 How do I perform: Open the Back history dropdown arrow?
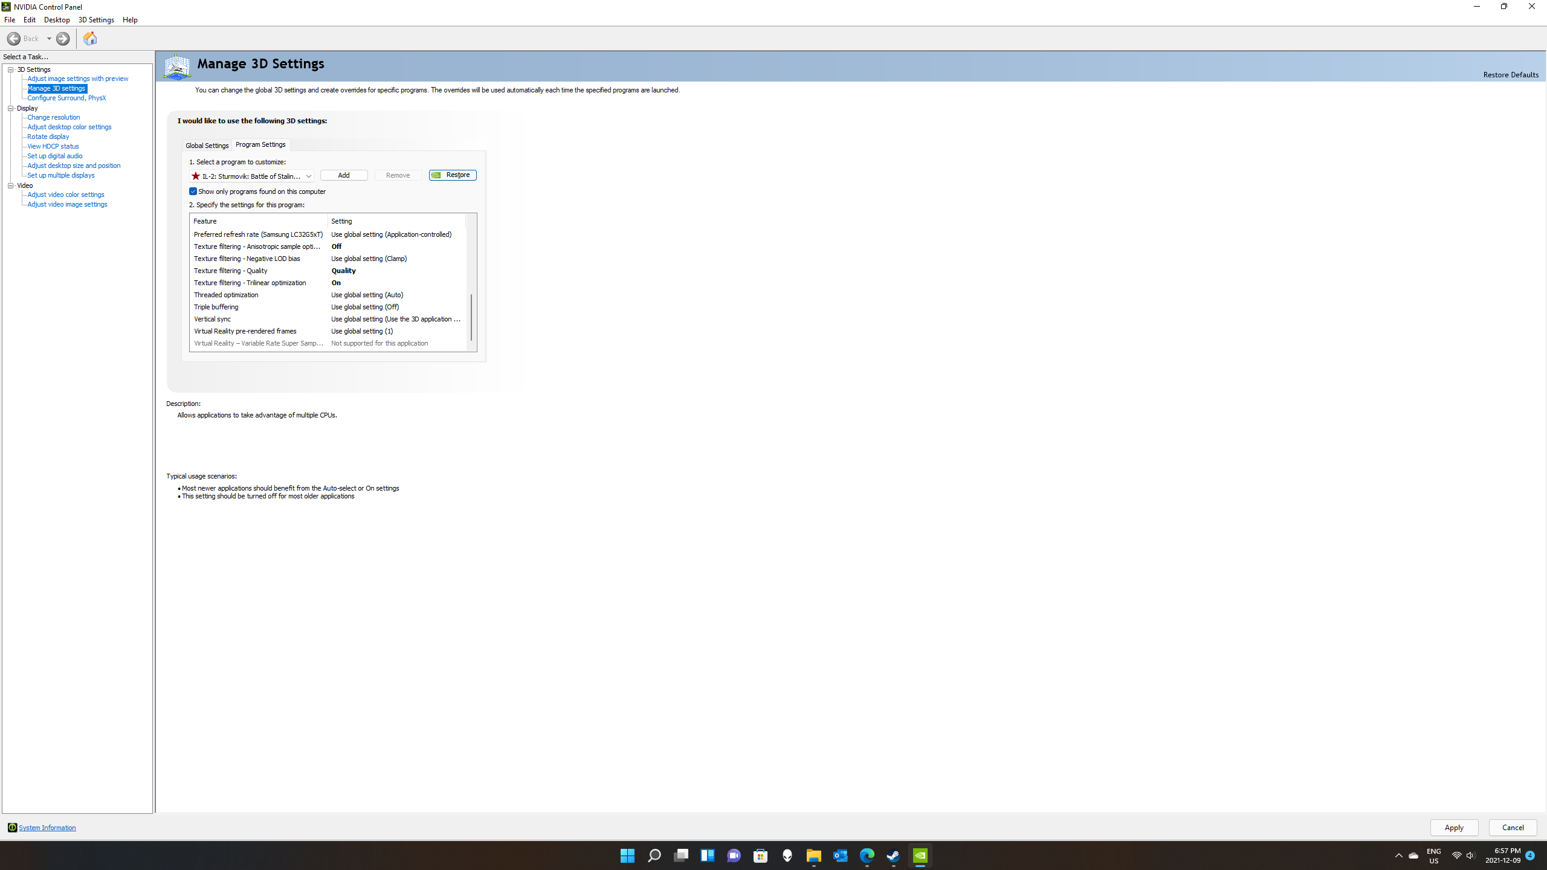(x=49, y=39)
